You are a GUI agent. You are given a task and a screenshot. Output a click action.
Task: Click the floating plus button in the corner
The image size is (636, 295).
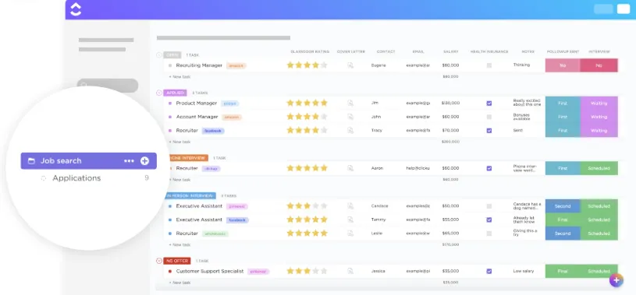(616, 280)
